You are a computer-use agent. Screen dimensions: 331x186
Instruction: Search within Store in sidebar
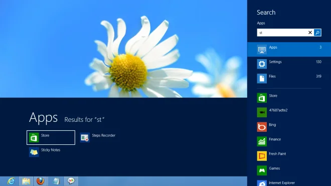289,98
